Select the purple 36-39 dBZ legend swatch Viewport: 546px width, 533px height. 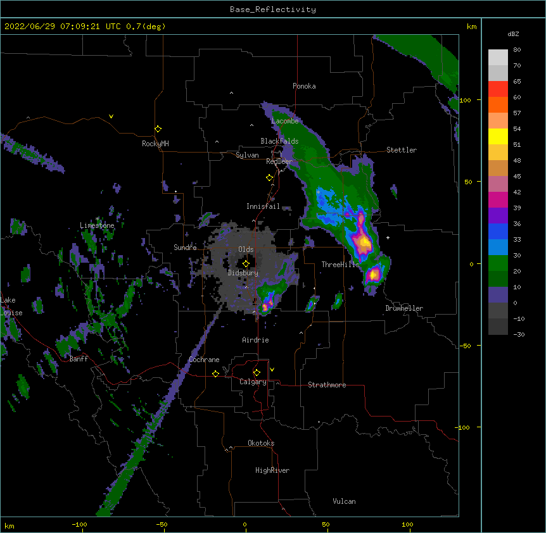click(498, 216)
